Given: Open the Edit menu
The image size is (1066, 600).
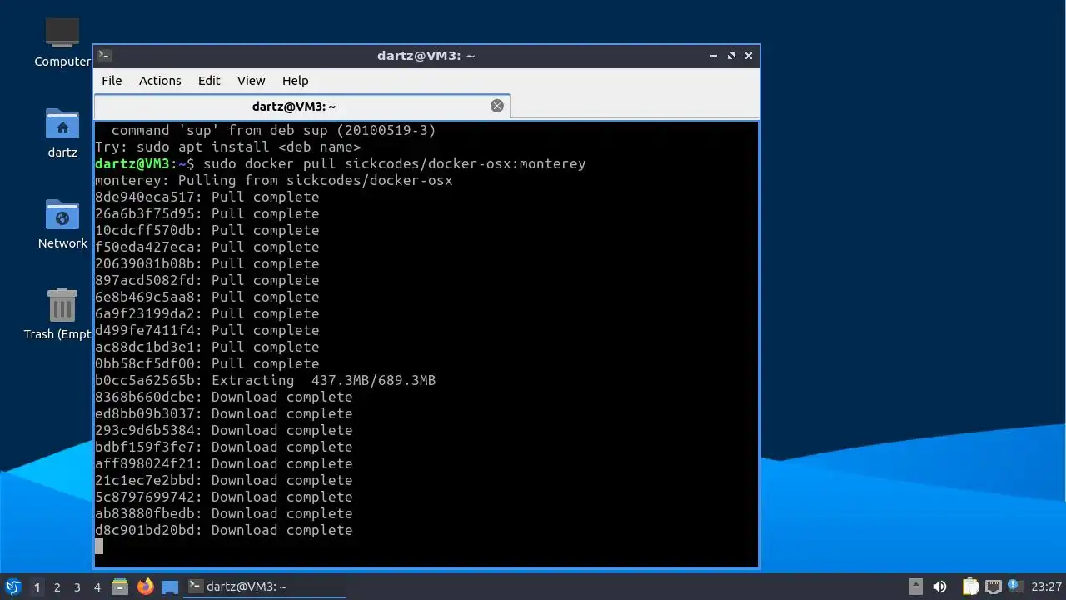Looking at the screenshot, I should 209,81.
